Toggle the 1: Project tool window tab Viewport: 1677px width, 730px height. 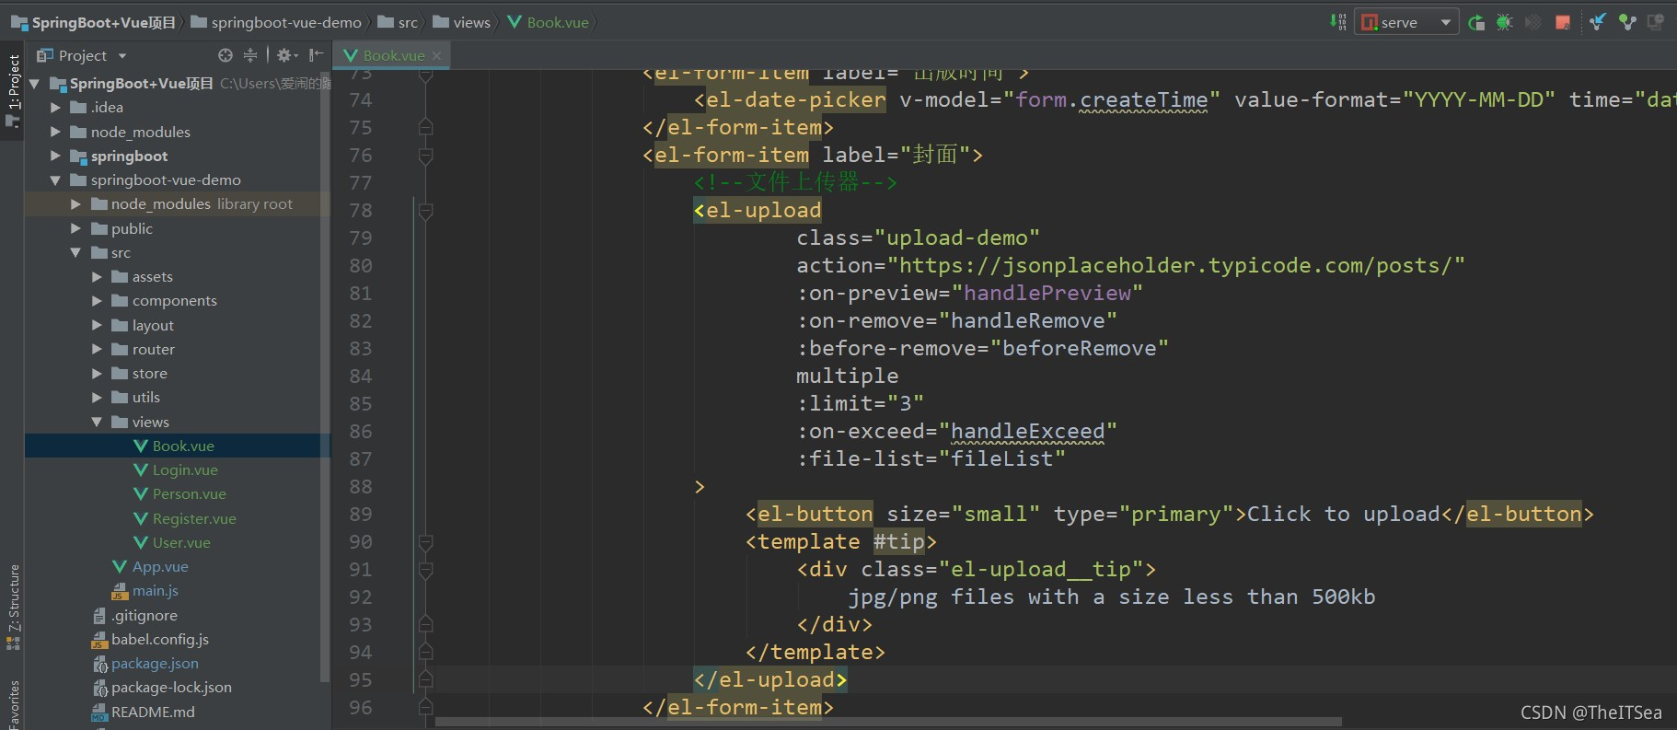click(13, 89)
